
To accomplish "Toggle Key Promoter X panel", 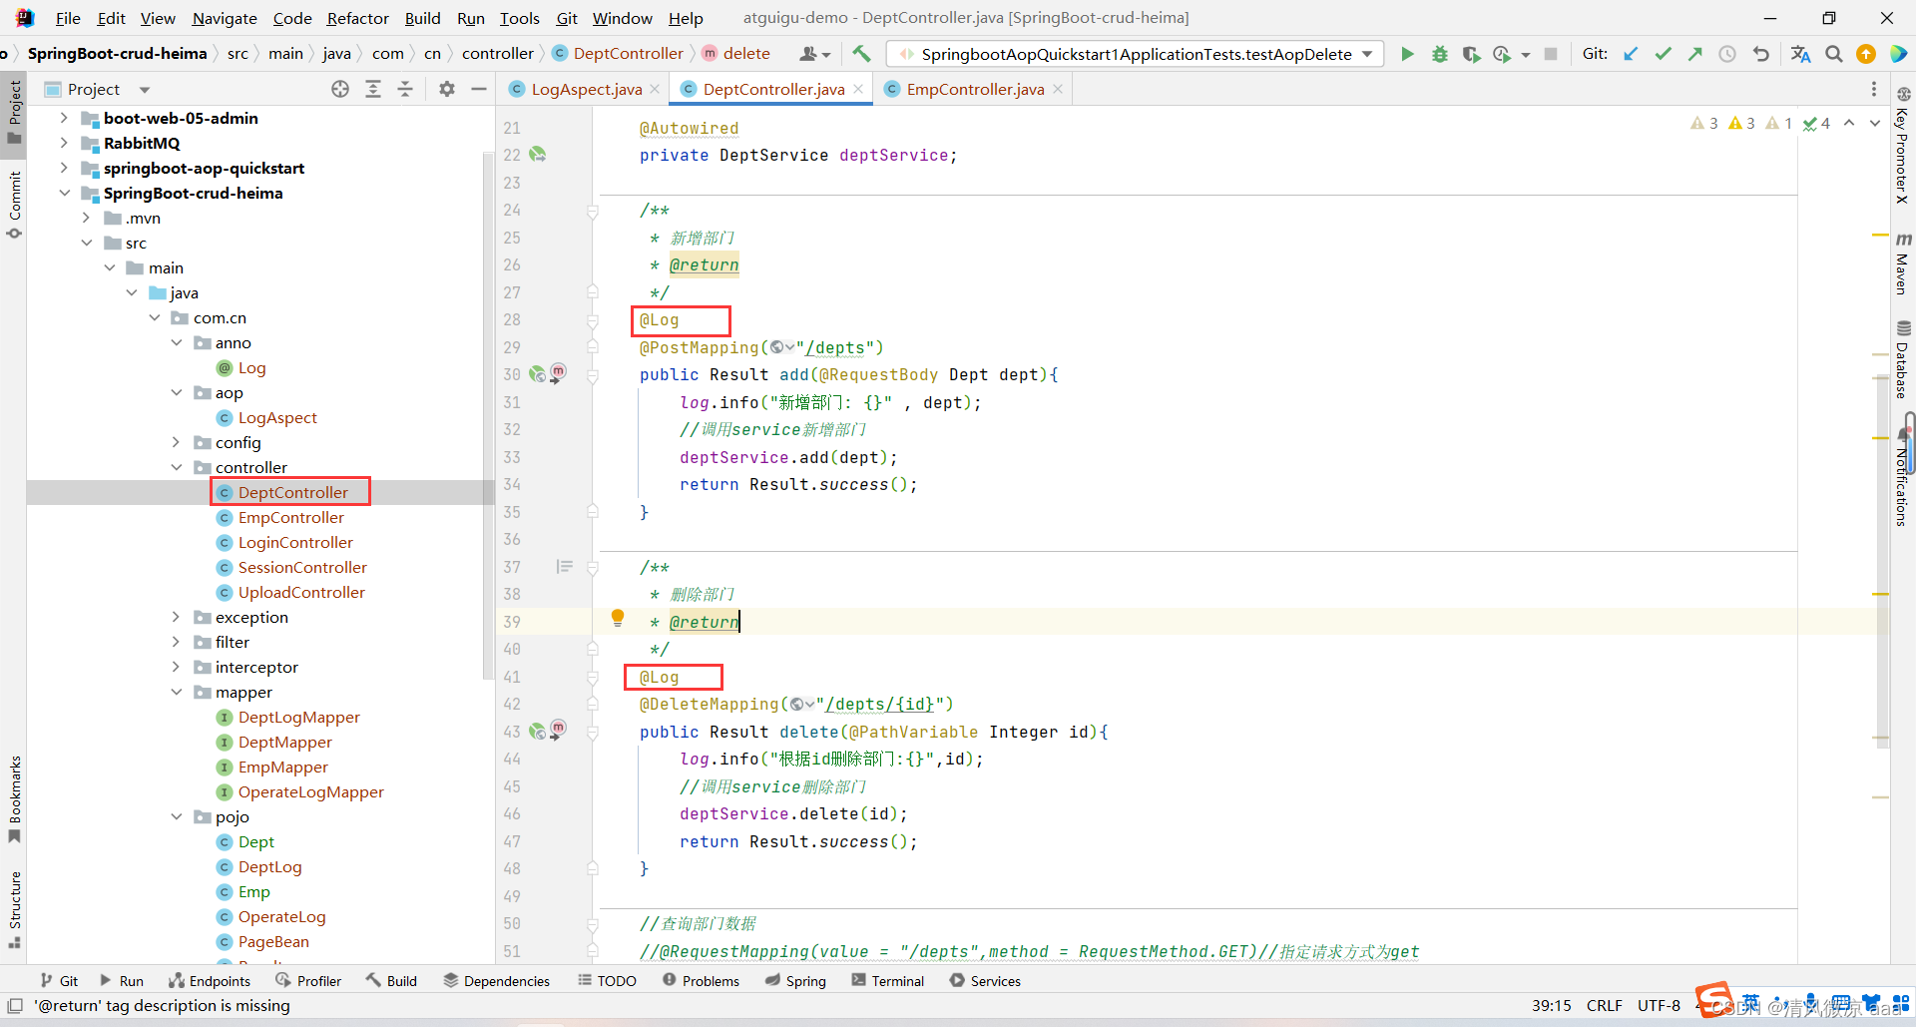I will click(x=1903, y=146).
